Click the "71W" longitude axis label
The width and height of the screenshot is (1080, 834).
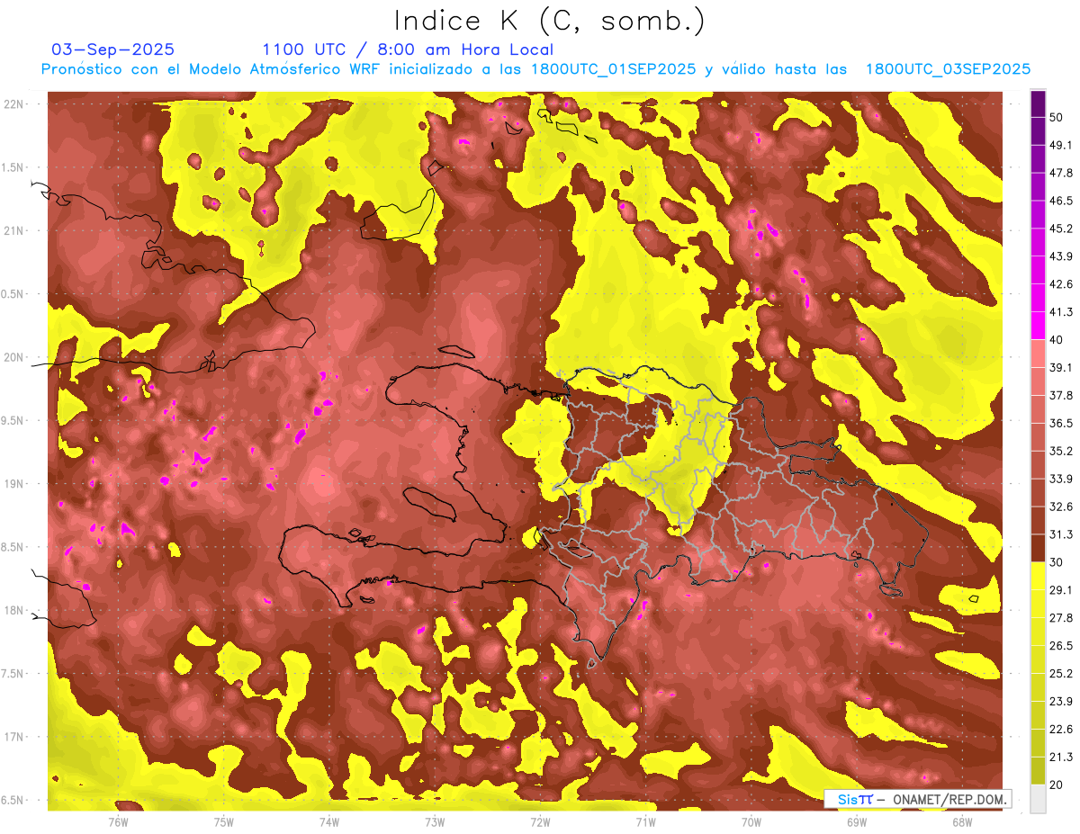(x=645, y=821)
